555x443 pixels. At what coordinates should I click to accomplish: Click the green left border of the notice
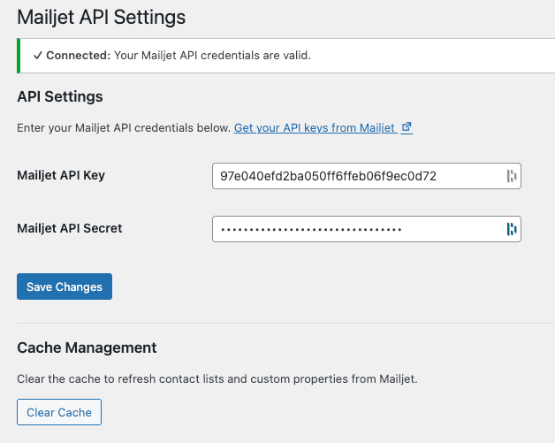click(19, 55)
